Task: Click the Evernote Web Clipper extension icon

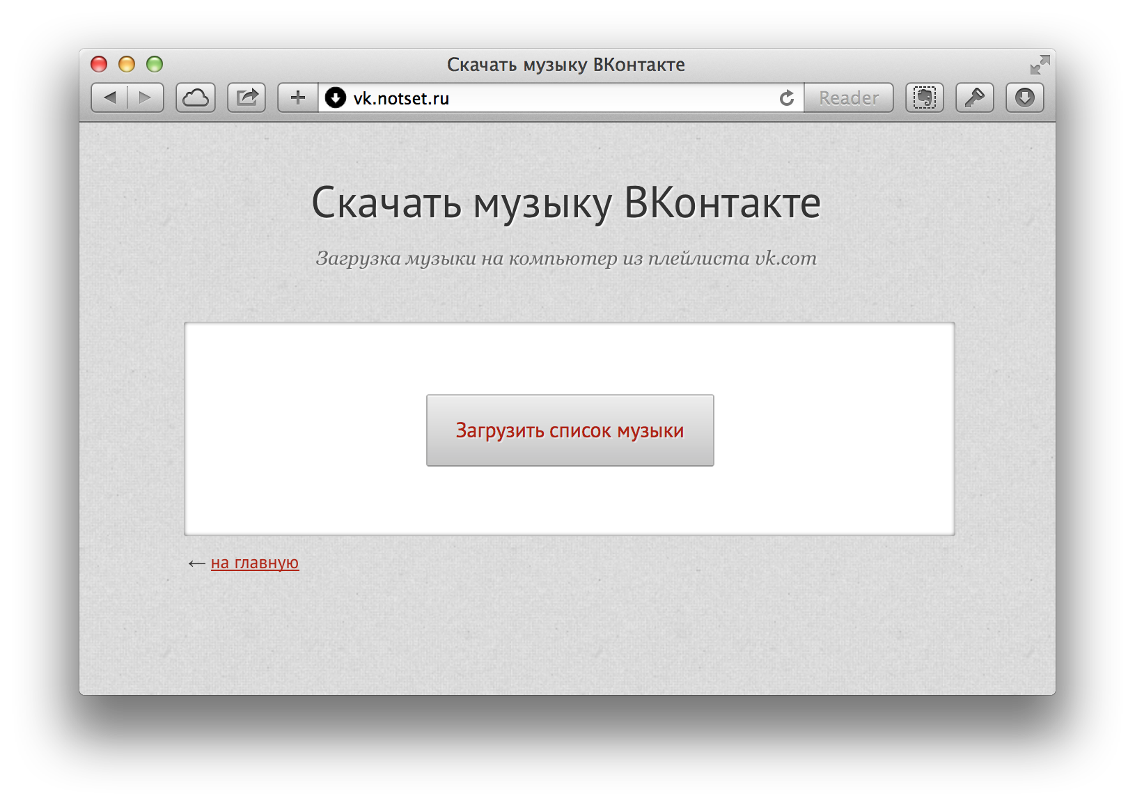Action: coord(925,97)
